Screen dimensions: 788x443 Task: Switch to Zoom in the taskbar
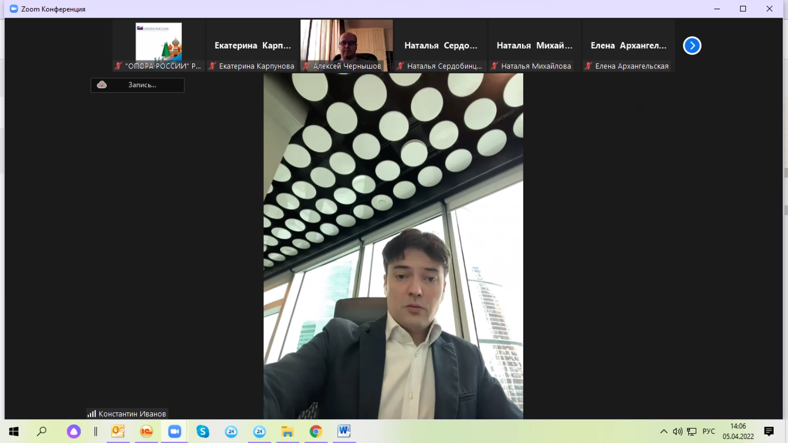(x=174, y=431)
